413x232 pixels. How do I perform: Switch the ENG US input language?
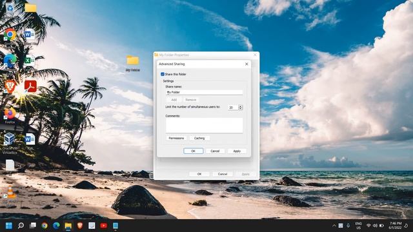click(359, 226)
